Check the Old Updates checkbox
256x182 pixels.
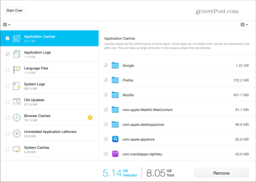coord(7,102)
